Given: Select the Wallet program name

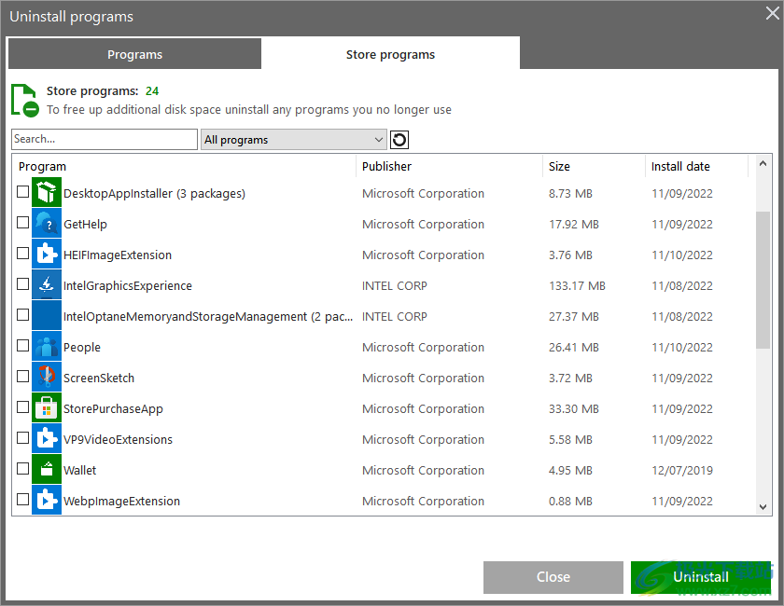Looking at the screenshot, I should pyautogui.click(x=79, y=470).
